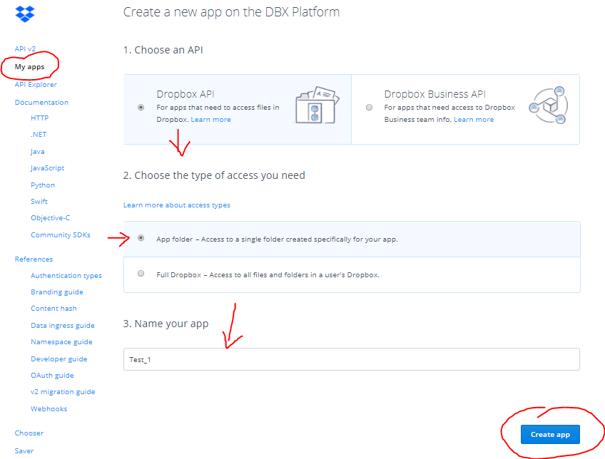Image resolution: width=605 pixels, height=459 pixels.
Task: Open Data ingress guide reference
Action: coord(63,326)
